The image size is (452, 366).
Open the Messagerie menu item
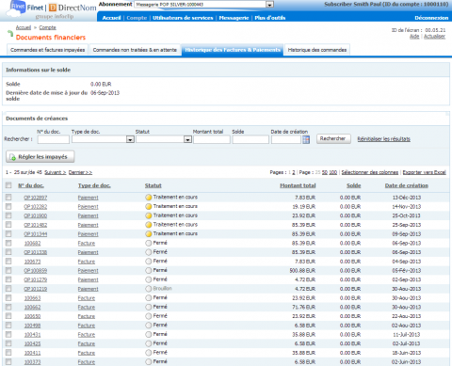(234, 18)
